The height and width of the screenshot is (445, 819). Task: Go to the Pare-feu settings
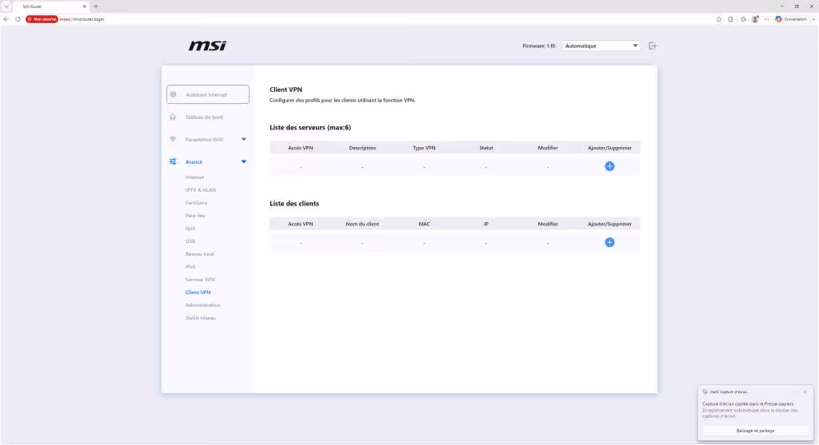tap(195, 216)
